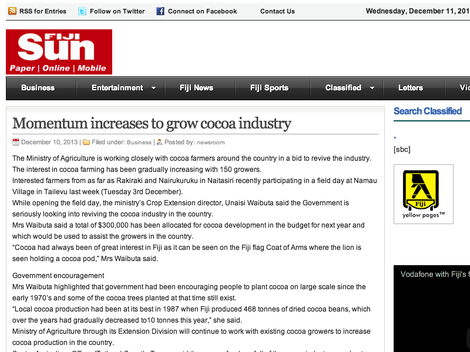Open the Business navigation menu
Viewport: 470px width, 352px height.
38,88
